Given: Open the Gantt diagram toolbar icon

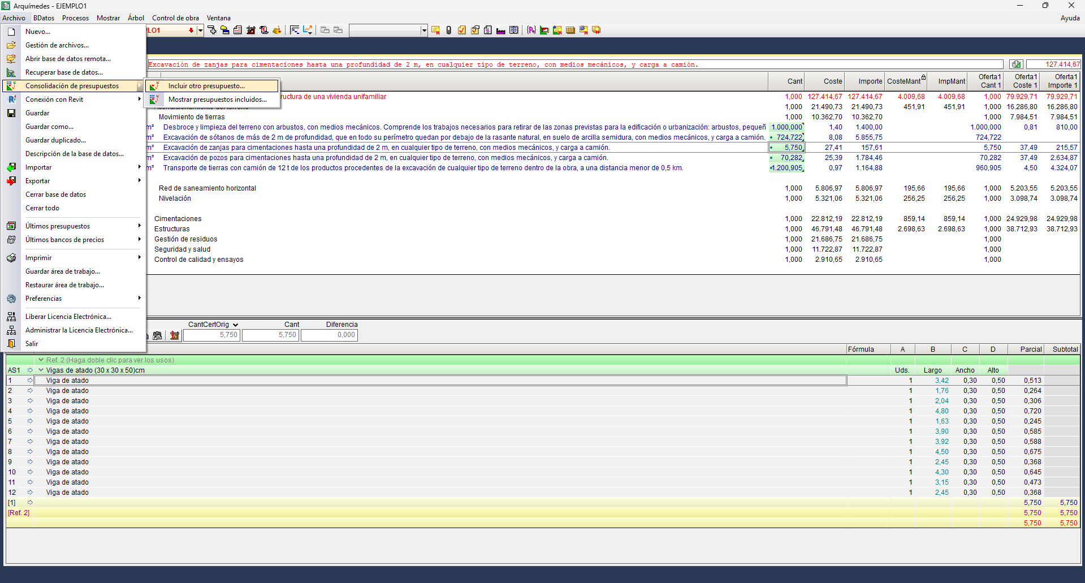Looking at the screenshot, I should (x=295, y=30).
